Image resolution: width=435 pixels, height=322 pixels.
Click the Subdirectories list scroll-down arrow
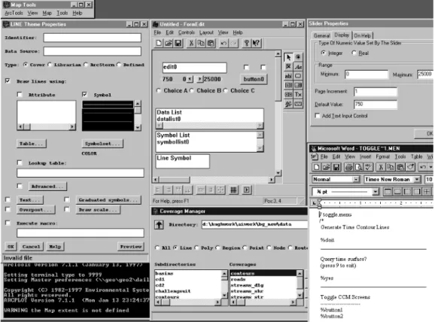point(224,295)
